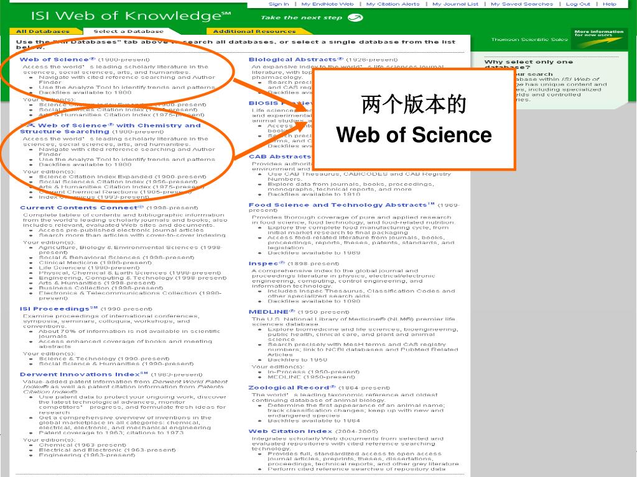Click the ISI Web of Knowledge logo
Viewport: 637px width, 477px height.
131,16
